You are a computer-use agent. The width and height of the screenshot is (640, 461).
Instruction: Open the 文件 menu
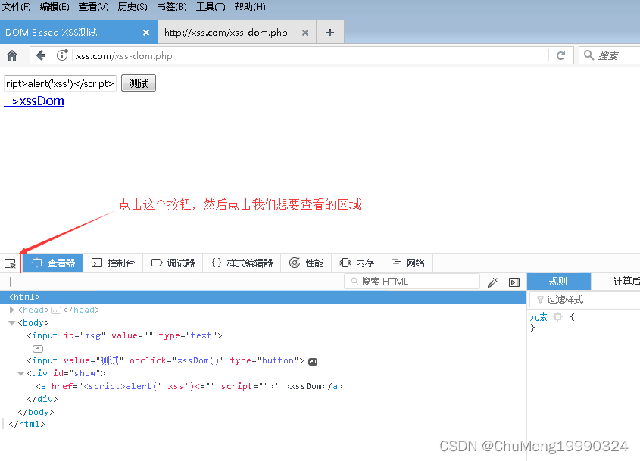17,7
